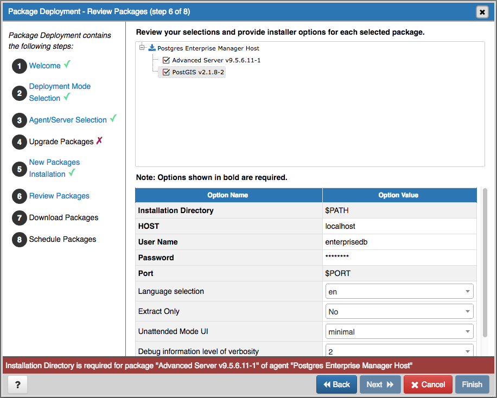Edit the HOST value localhost

click(x=399, y=226)
